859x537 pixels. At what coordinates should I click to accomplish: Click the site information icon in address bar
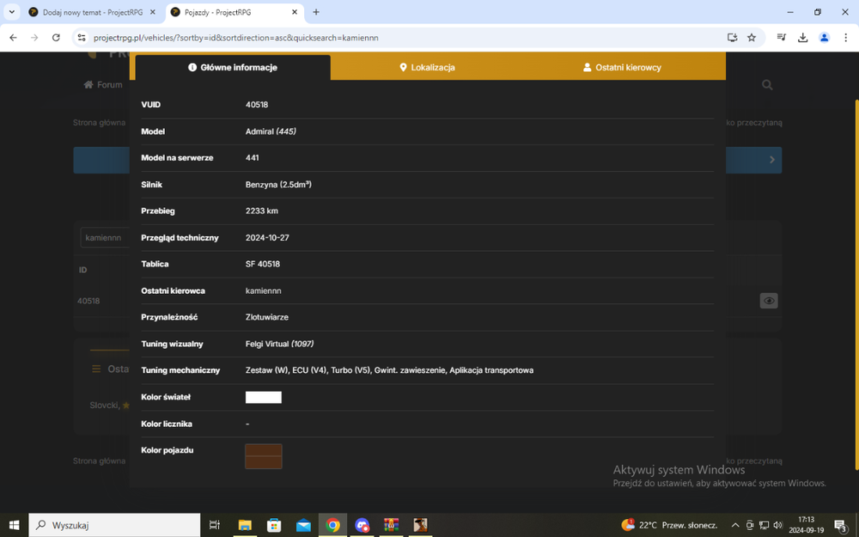tap(82, 38)
